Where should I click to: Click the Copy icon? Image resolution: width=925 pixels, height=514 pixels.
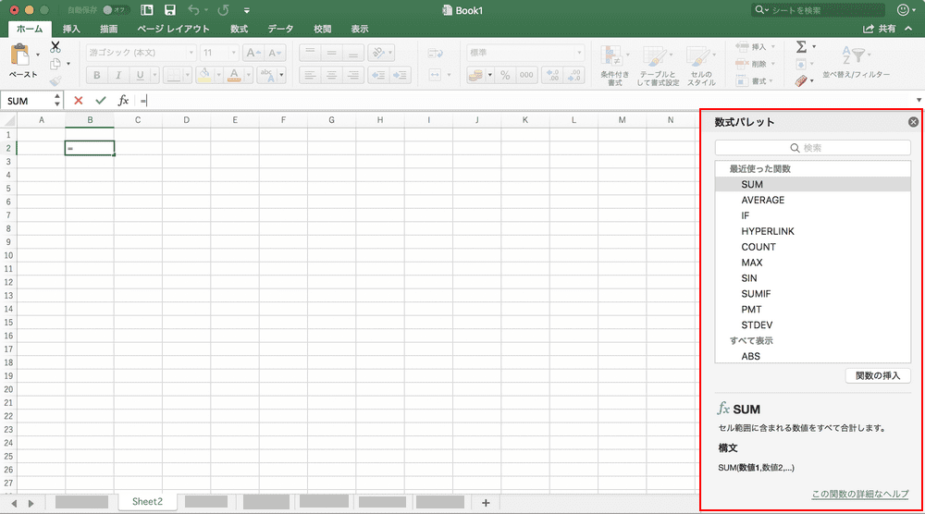coord(55,64)
